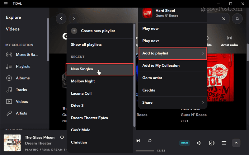Add to New Singles playlist
This screenshot has height=155, width=249.
100,69
